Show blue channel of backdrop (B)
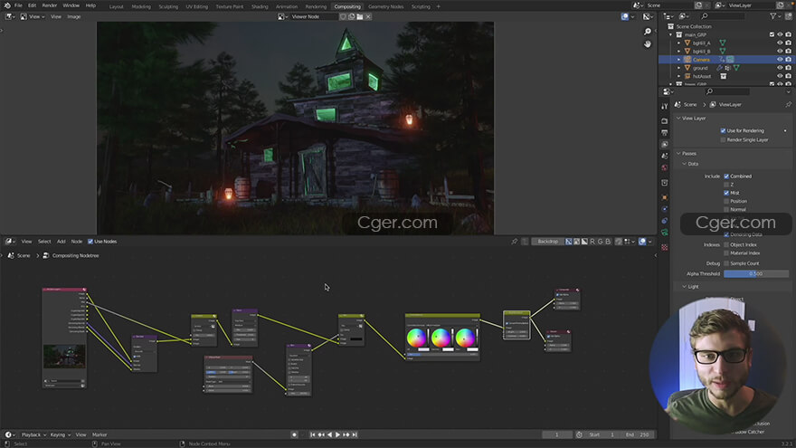The width and height of the screenshot is (796, 448). [608, 242]
